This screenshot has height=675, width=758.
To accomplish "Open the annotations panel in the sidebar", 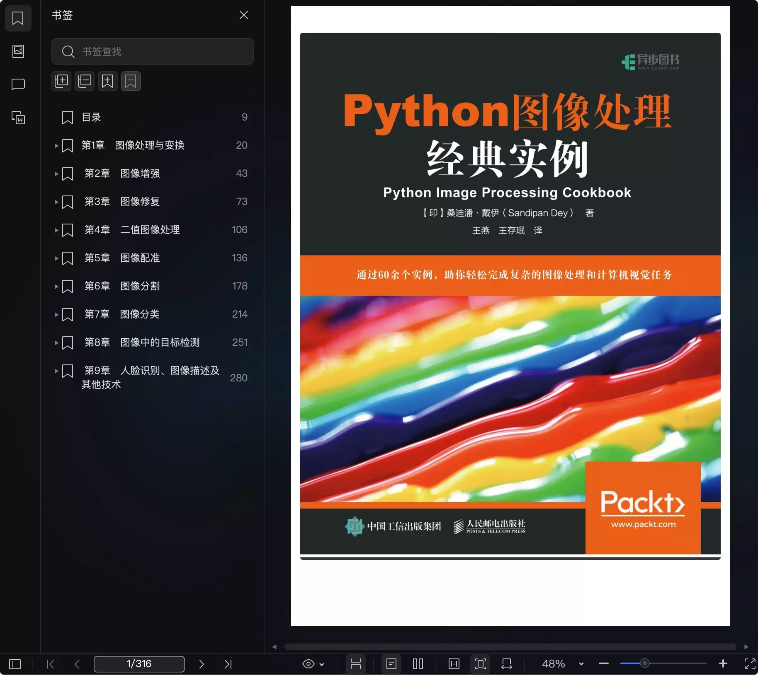I will (x=18, y=84).
